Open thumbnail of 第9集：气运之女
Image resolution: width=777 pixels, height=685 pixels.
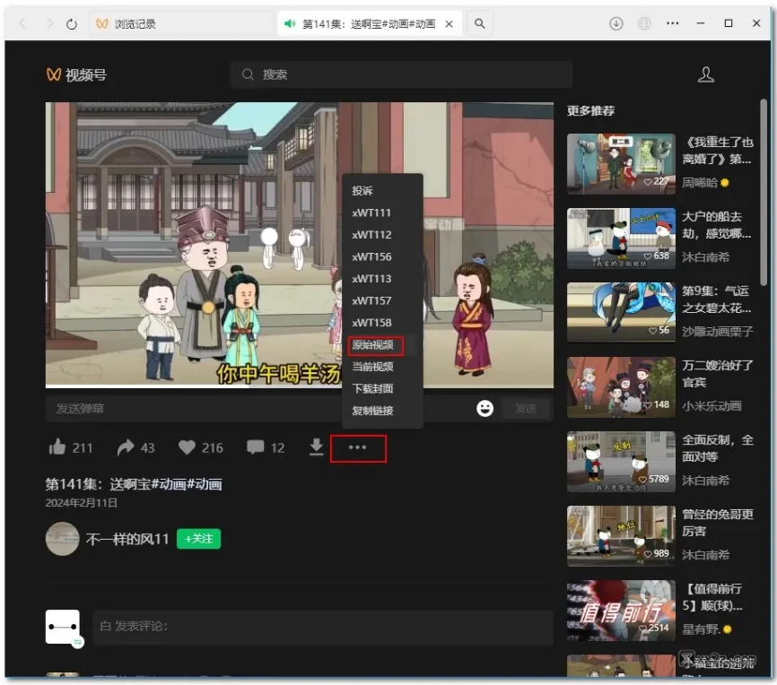tap(621, 313)
